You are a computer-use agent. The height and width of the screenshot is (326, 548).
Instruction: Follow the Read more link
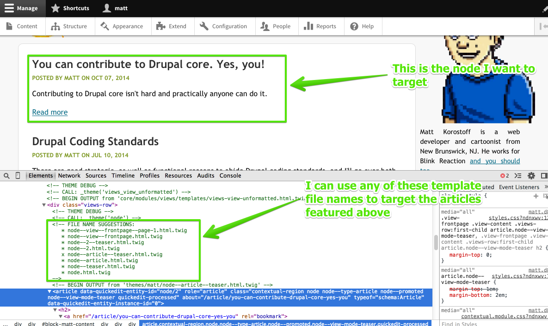50,112
